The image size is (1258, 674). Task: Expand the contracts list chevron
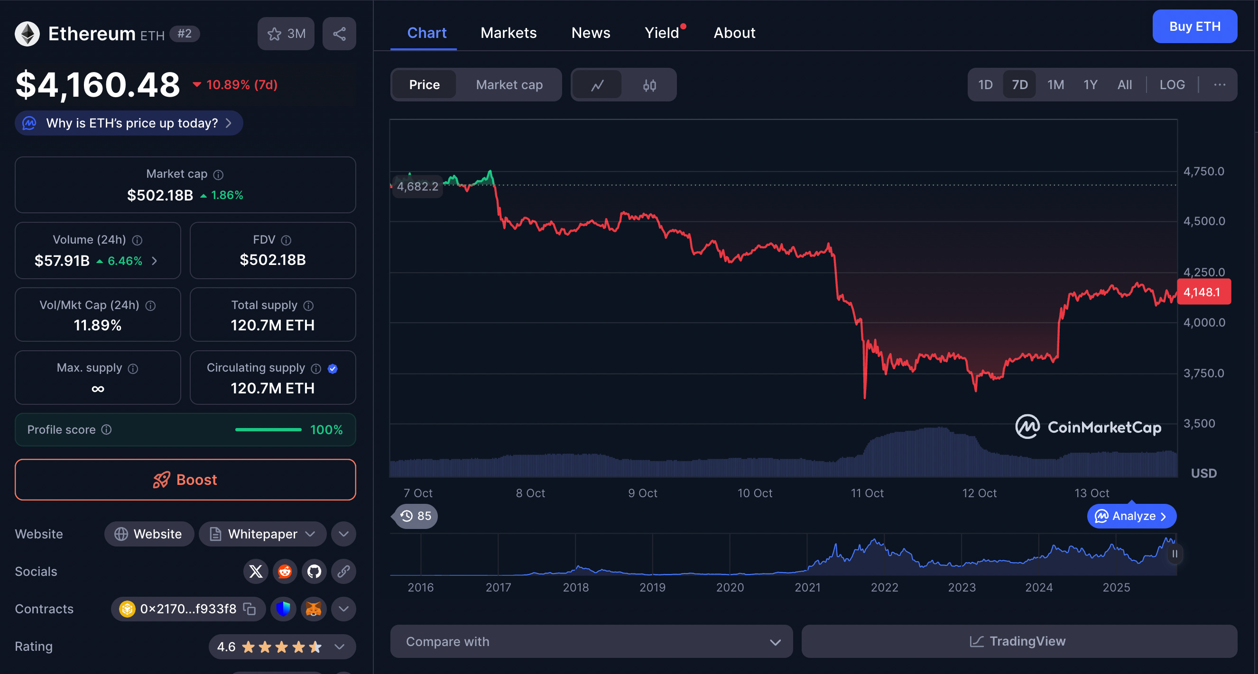(343, 609)
